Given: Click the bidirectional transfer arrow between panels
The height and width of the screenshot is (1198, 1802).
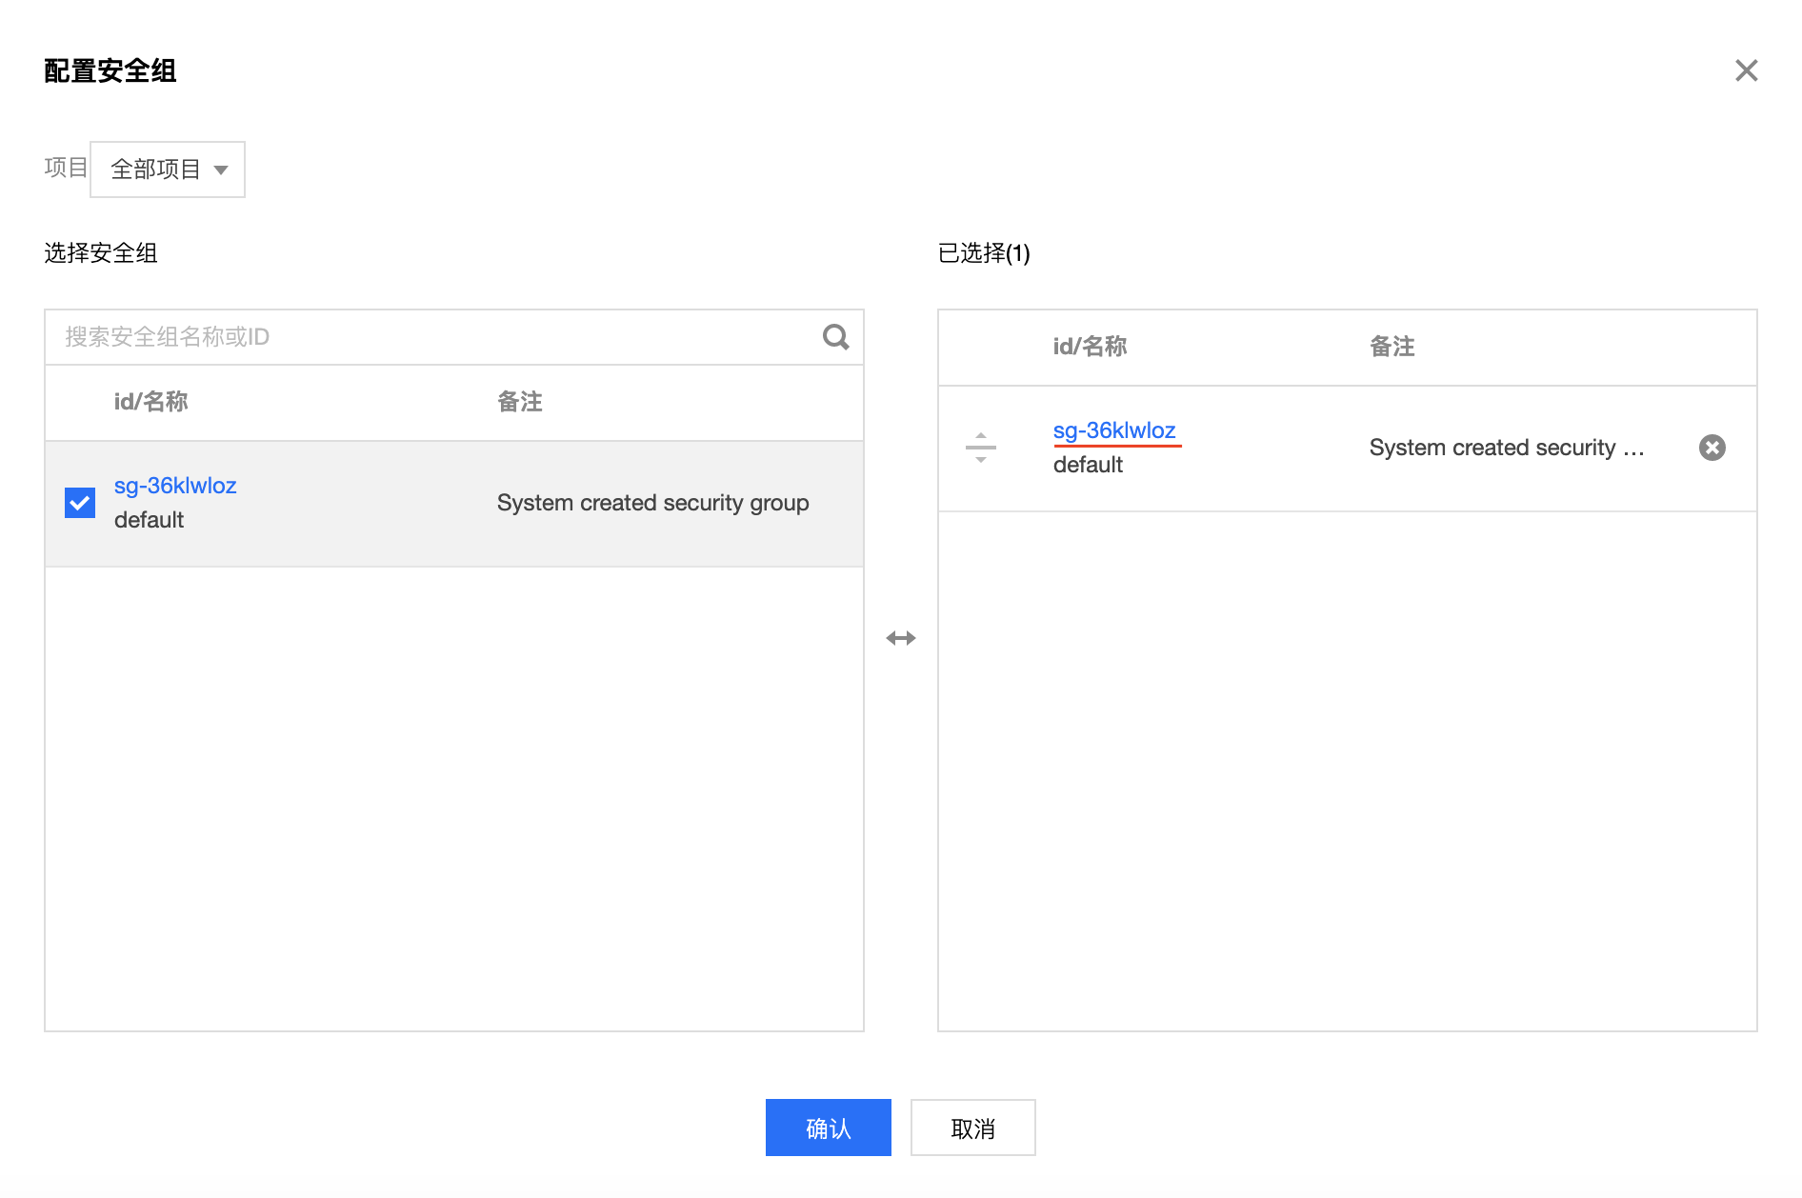Looking at the screenshot, I should pyautogui.click(x=900, y=638).
